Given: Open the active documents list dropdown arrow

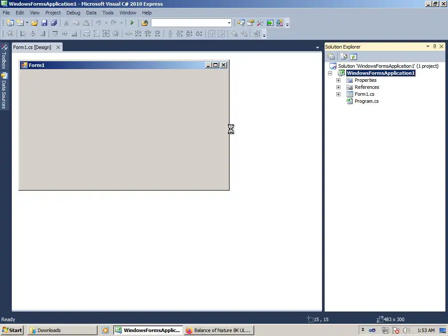Looking at the screenshot, I should [x=318, y=47].
